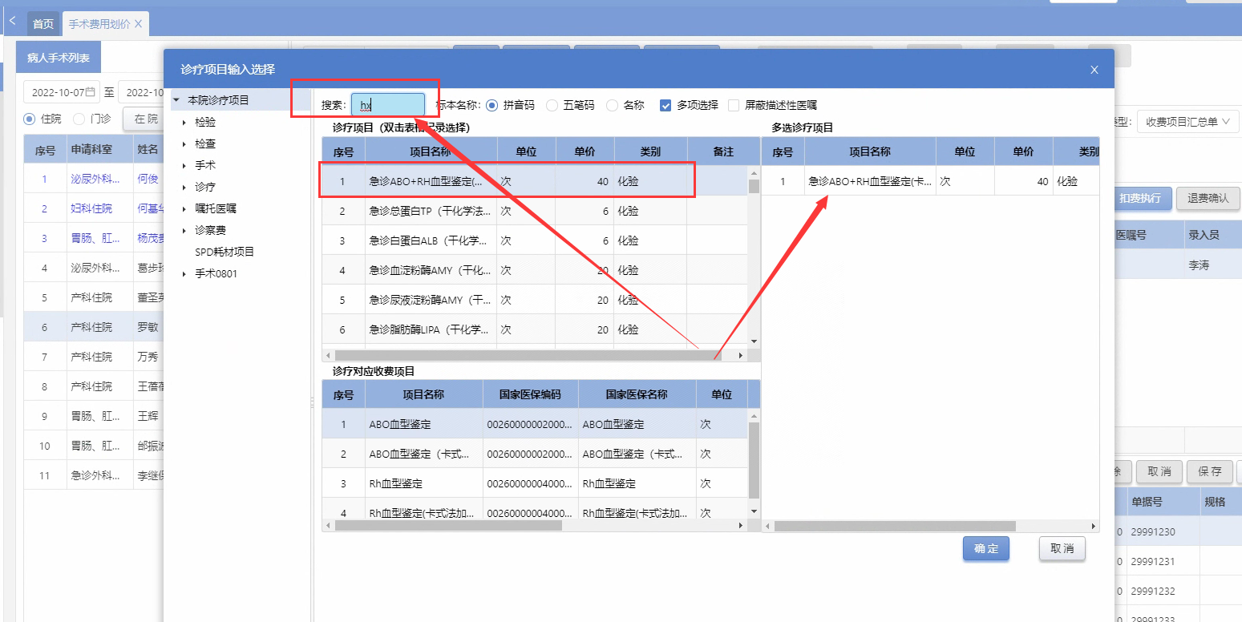Image resolution: width=1242 pixels, height=622 pixels.
Task: Select the 名称 radio option
Action: 612,105
